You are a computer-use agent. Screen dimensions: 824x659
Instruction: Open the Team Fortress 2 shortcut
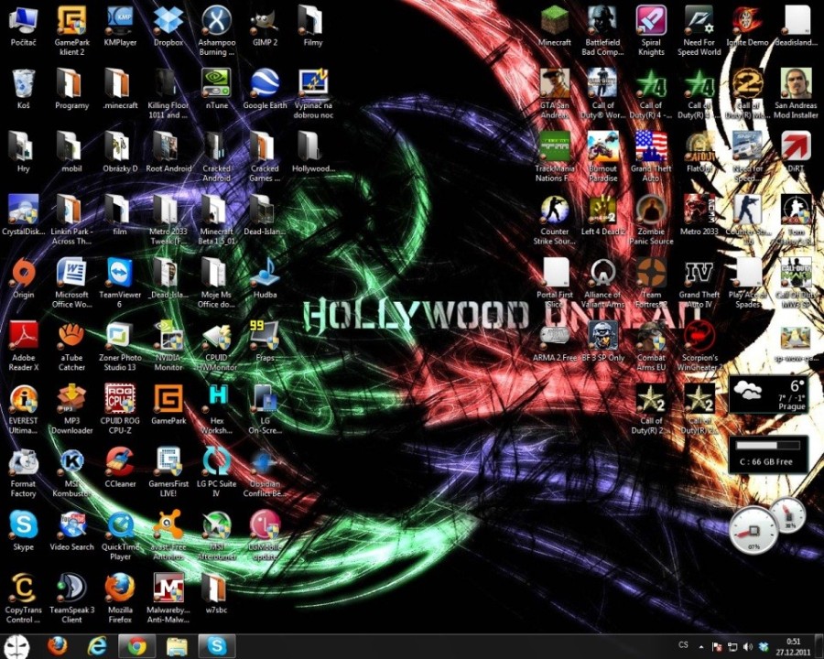point(651,273)
